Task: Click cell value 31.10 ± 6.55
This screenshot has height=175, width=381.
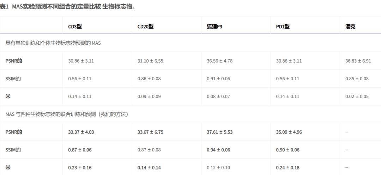Action: 150,61
